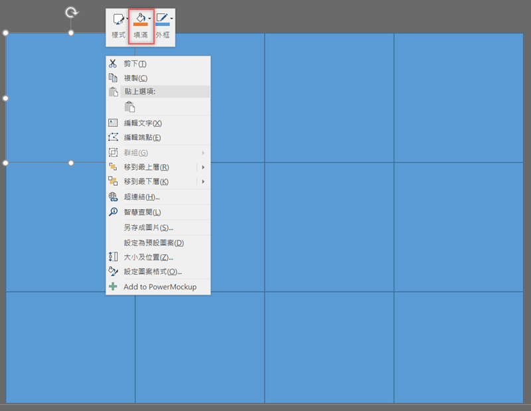The height and width of the screenshot is (411, 531).
Task: Expand the 外框 outline color dropdown arrow
Action: (172, 19)
